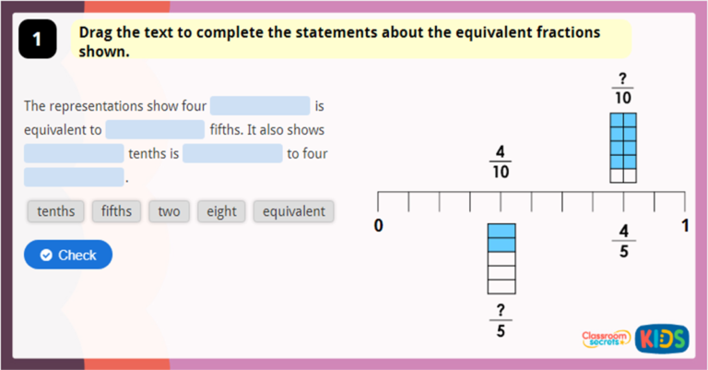The height and width of the screenshot is (370, 708).
Task: Click the blank before 'fifths. It also'
Action: point(155,130)
